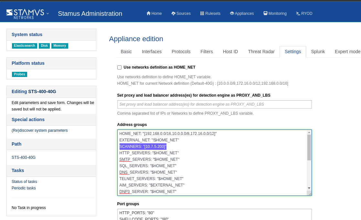
Task: Go to the Rulesets menu
Action: [x=210, y=14]
